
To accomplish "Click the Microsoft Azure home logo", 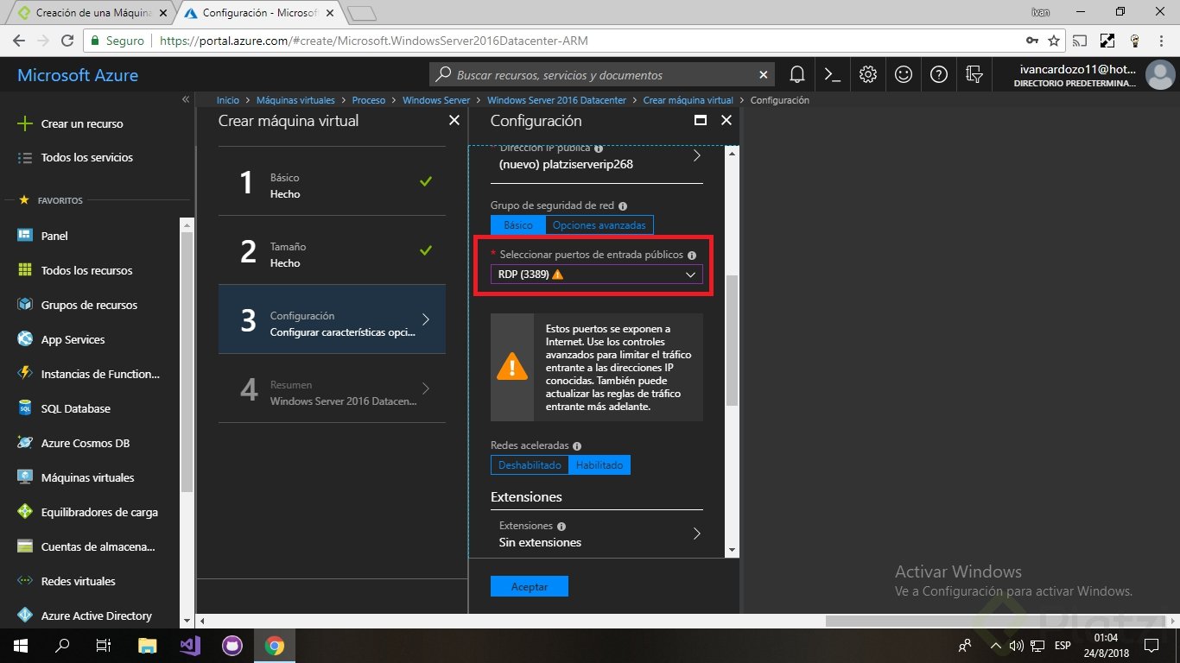I will pos(78,75).
